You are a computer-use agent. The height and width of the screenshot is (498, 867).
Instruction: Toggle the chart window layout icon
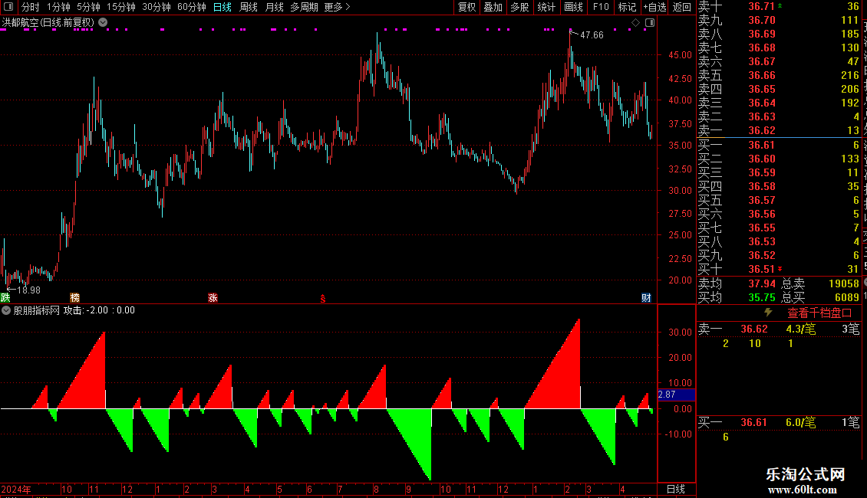pos(650,23)
